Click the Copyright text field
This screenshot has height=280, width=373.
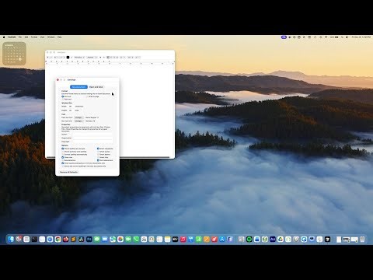click(x=92, y=142)
